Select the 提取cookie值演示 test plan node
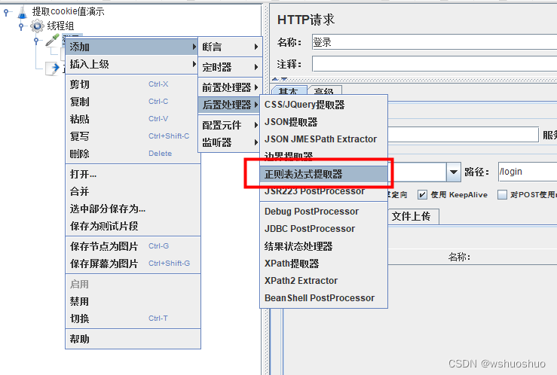The height and width of the screenshot is (375, 557). click(68, 12)
